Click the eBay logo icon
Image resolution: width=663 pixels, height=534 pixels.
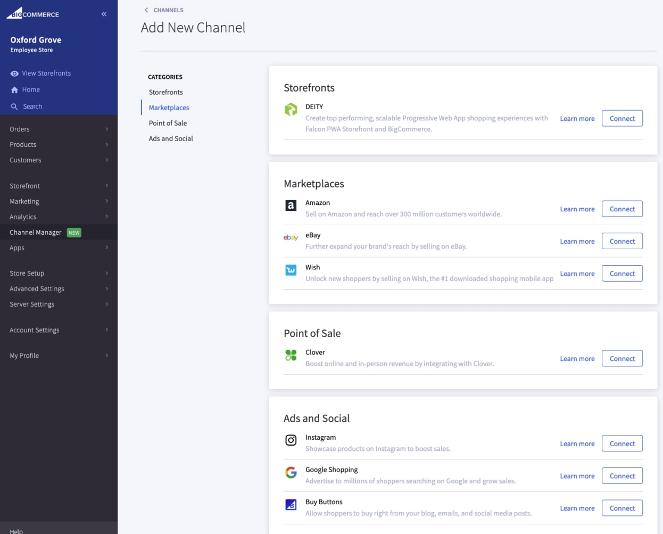[291, 237]
